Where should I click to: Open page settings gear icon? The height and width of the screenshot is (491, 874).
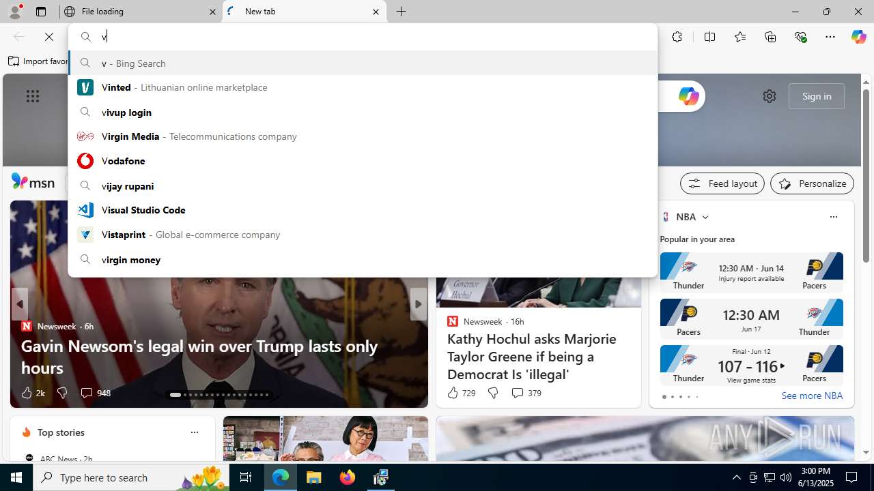pos(770,96)
